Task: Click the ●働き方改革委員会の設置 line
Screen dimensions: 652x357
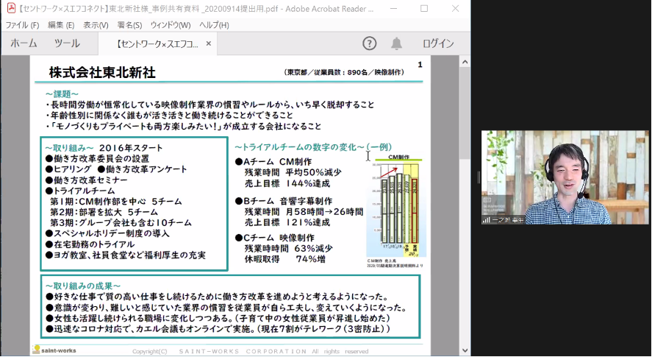Action: pyautogui.click(x=97, y=159)
